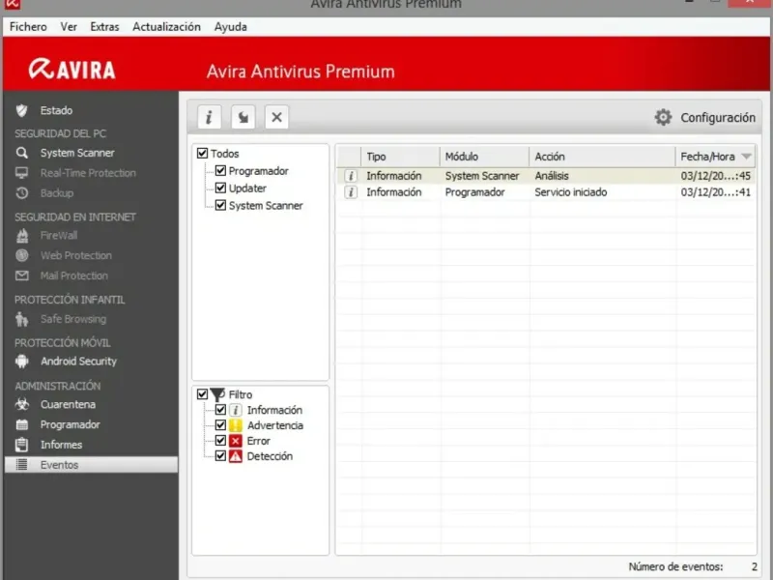The height and width of the screenshot is (580, 773).
Task: Open the Ayuda menu
Action: [x=231, y=27]
